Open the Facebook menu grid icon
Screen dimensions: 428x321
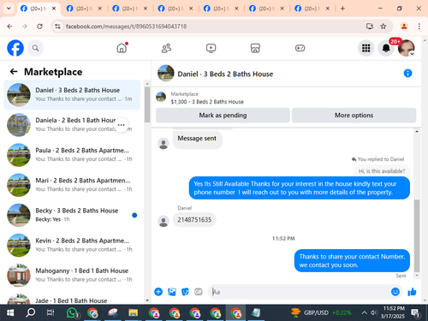(x=366, y=48)
